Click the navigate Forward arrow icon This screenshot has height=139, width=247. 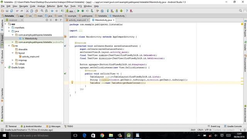pyautogui.click(x=57, y=11)
